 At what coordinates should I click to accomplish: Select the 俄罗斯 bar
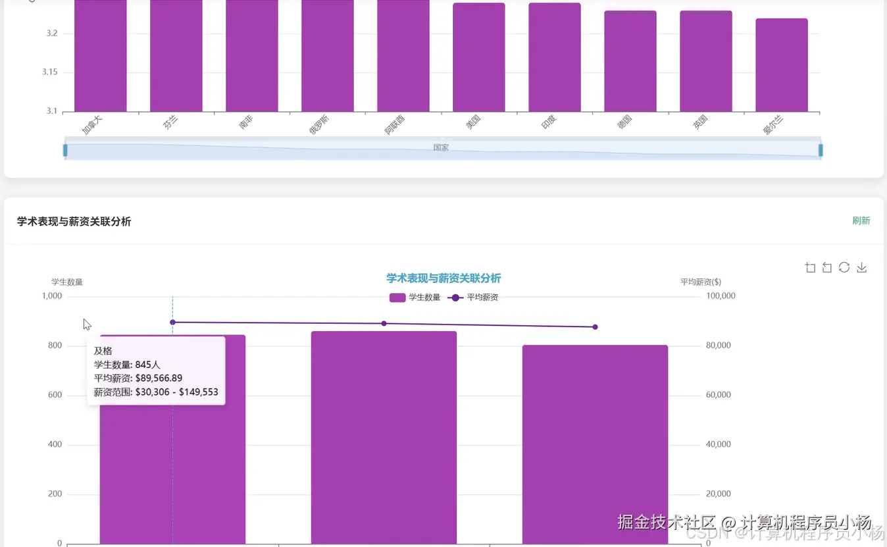click(328, 56)
